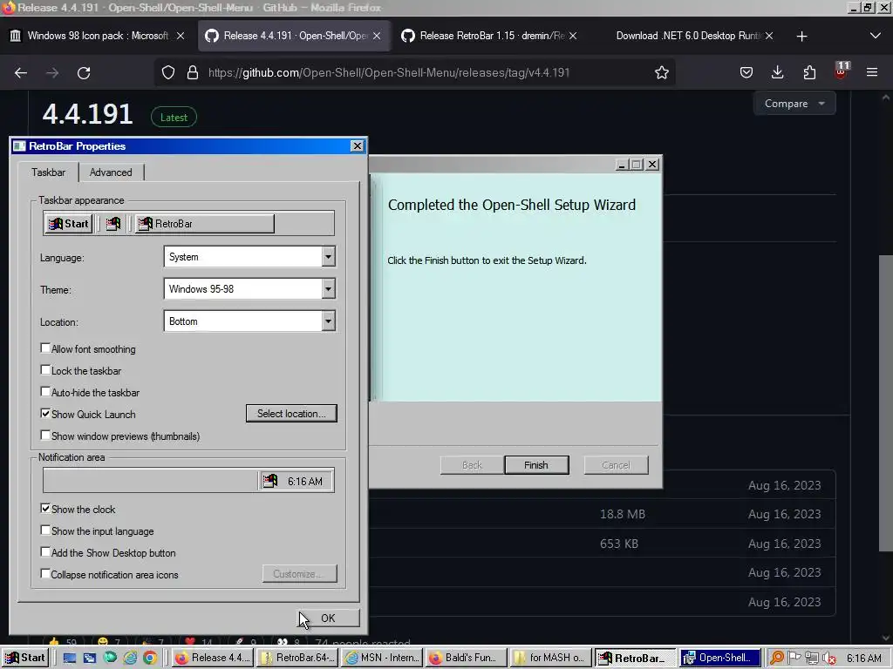Close the Download .NET 6.0 tab
The width and height of the screenshot is (893, 669).
769,36
